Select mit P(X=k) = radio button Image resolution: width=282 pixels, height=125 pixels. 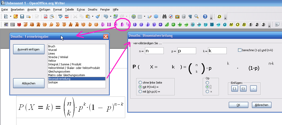140,87
